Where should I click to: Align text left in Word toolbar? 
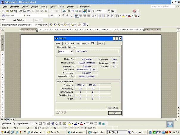(x=77, y=15)
